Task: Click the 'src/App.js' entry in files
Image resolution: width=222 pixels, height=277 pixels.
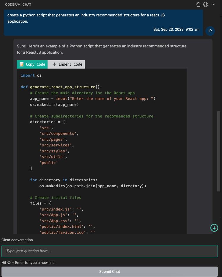Action: click(x=59, y=215)
